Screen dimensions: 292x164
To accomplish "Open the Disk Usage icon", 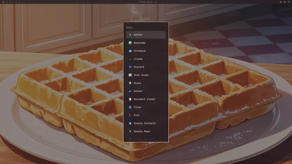I will click(x=130, y=75).
